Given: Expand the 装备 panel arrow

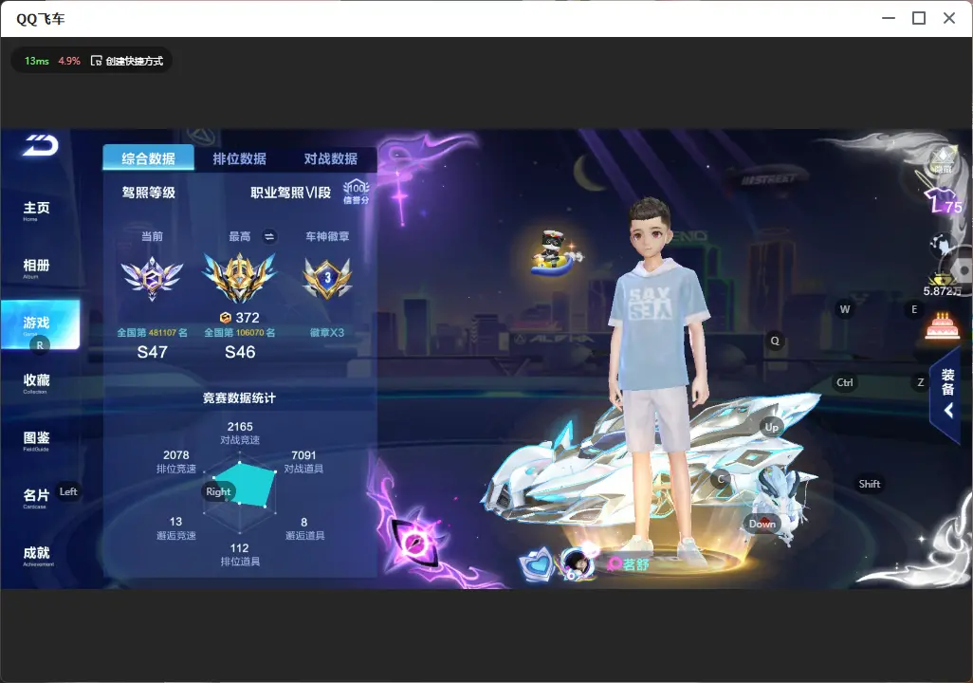Looking at the screenshot, I should tap(948, 410).
